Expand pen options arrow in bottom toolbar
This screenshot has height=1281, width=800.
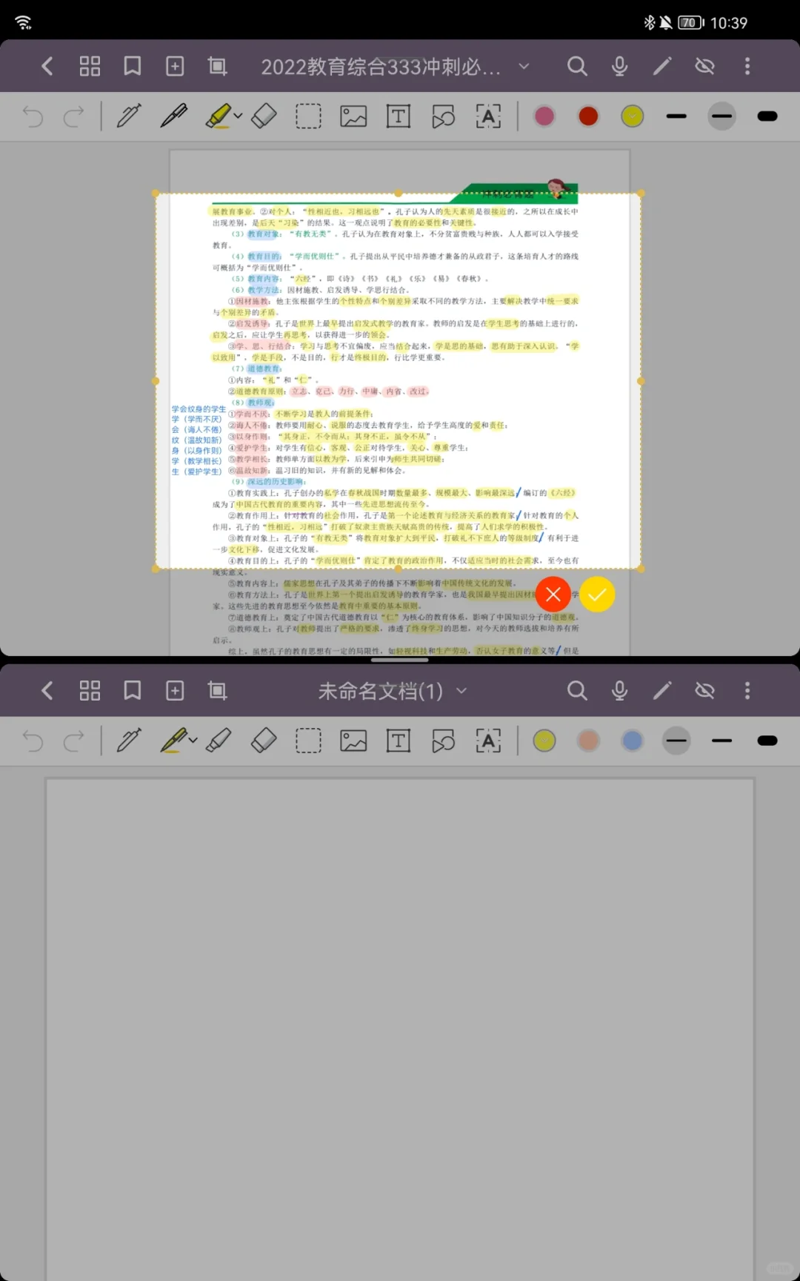[x=193, y=741]
